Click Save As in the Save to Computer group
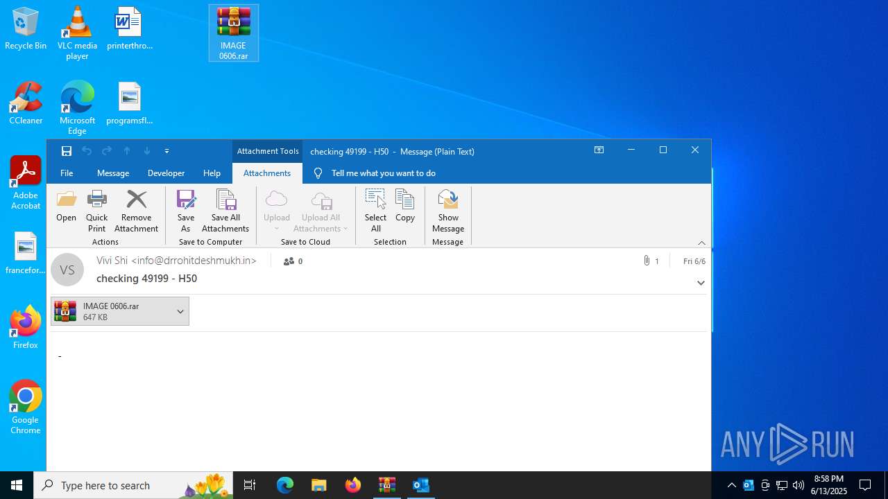 tap(186, 211)
